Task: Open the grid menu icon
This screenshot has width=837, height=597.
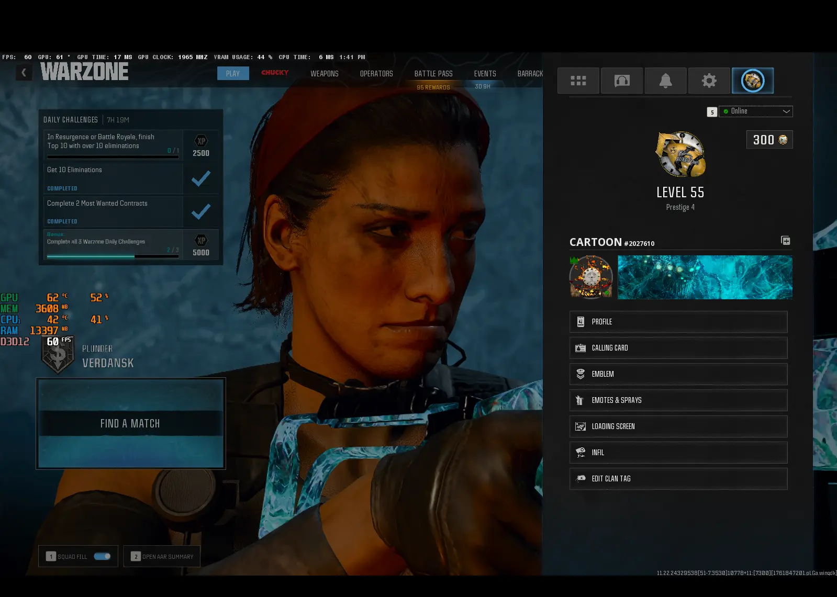Action: click(x=578, y=81)
